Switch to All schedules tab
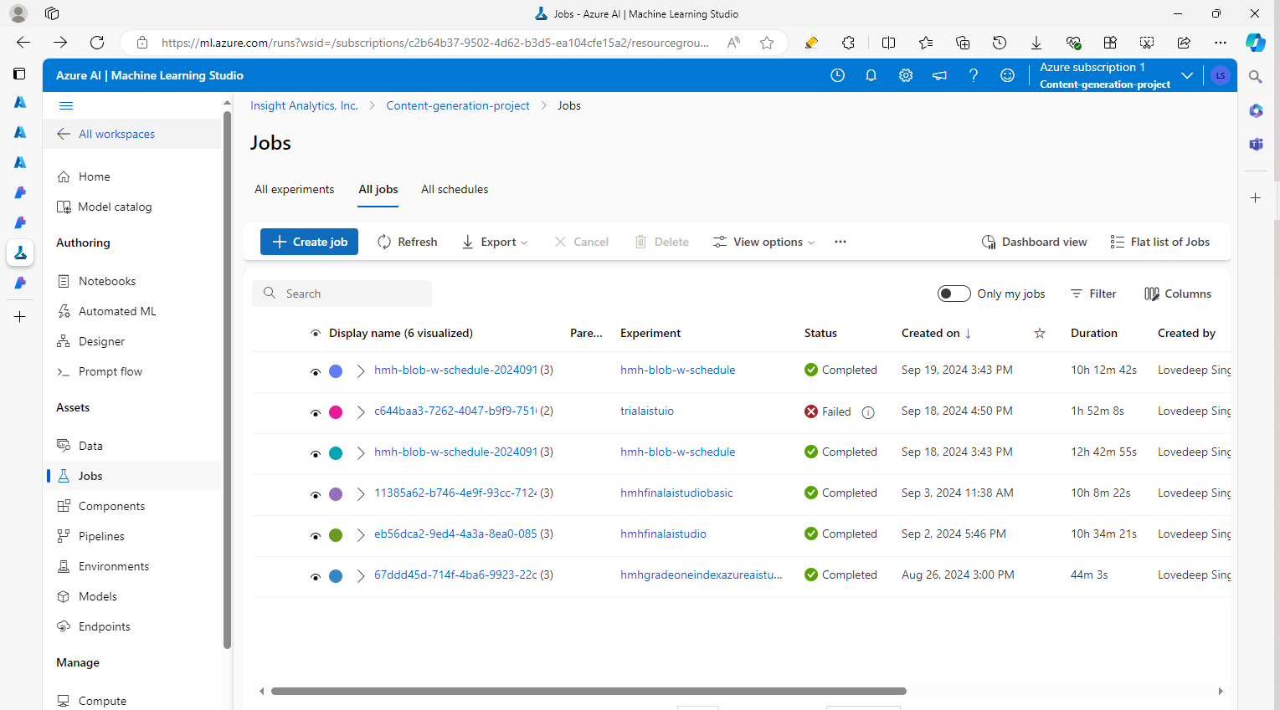The height and width of the screenshot is (710, 1280). (x=455, y=189)
